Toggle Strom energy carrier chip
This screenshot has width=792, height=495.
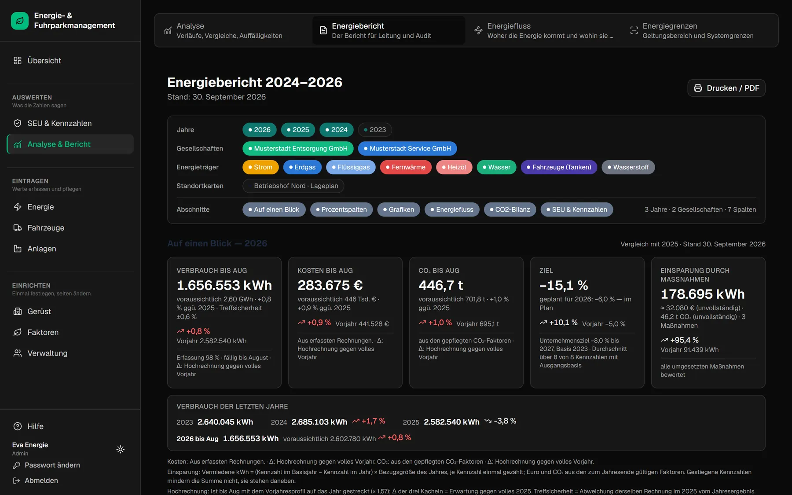click(260, 167)
